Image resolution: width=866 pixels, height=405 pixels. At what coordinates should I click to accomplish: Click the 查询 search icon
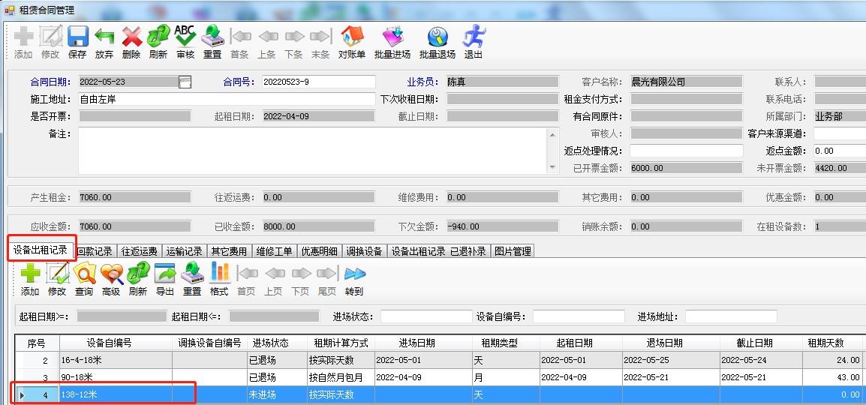tap(84, 273)
